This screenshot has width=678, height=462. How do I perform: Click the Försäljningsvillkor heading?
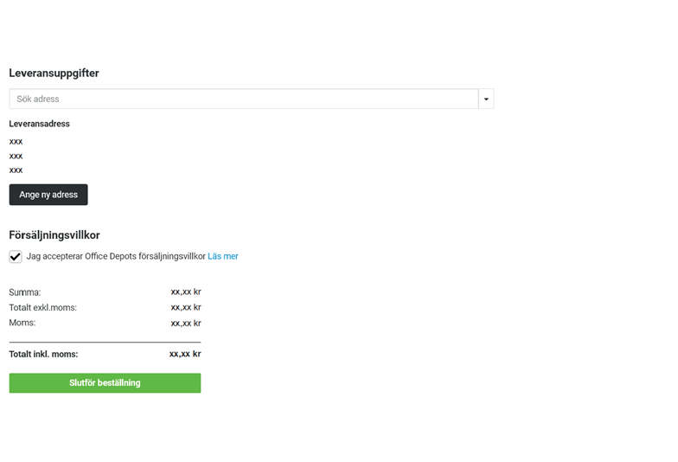click(x=54, y=235)
